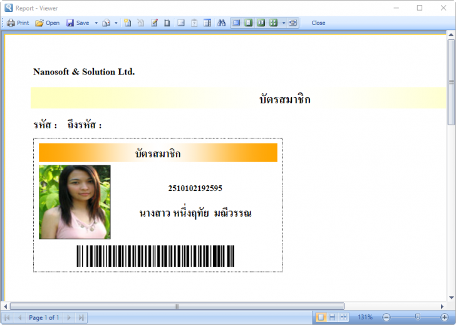Screen dimensions: 456x325
Task: Toggle the Bookmarks panel icon
Action: [181, 23]
